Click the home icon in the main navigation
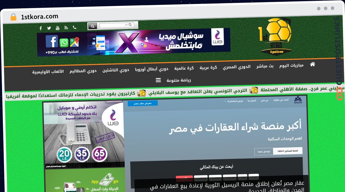The image size is (345, 192). point(313,65)
